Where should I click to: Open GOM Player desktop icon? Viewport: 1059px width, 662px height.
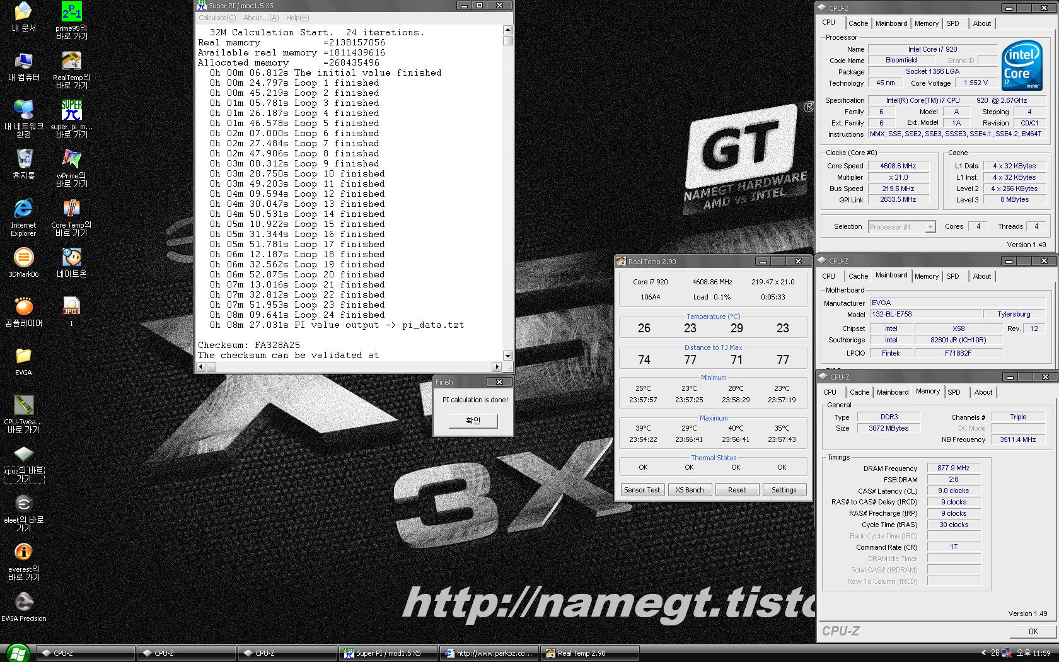coord(23,312)
